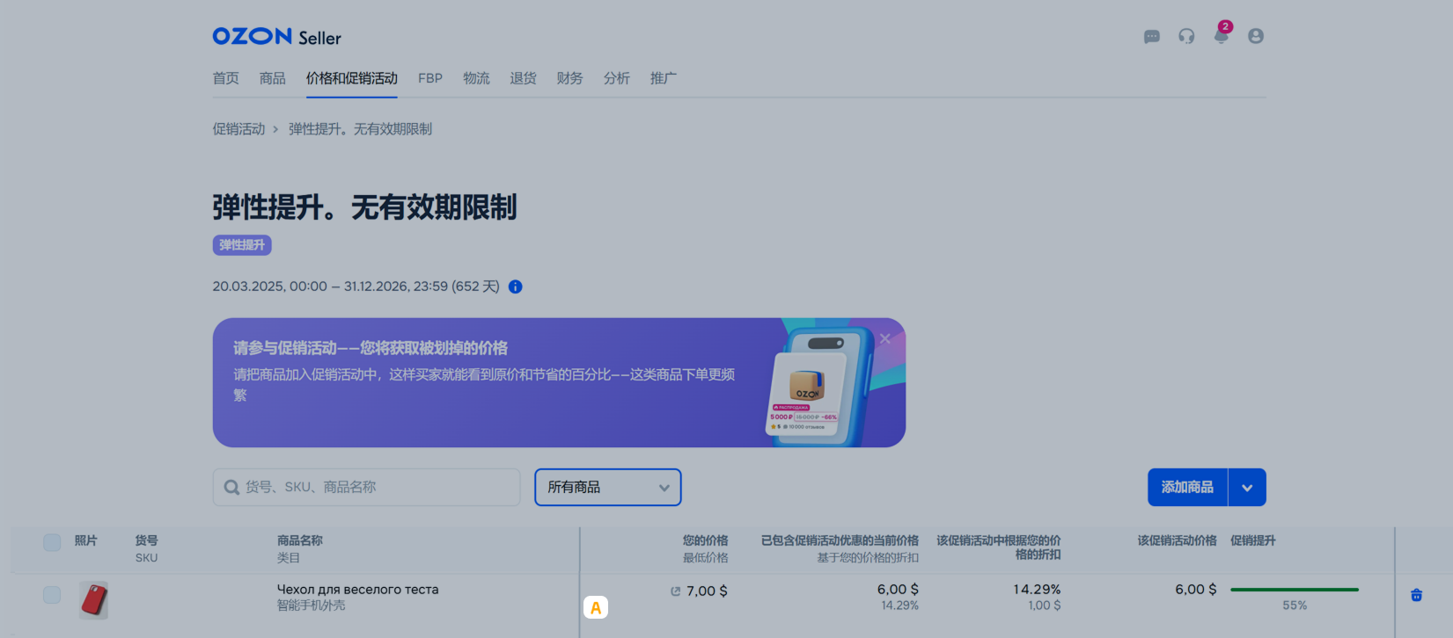Check the Чехол product row checkbox

52,595
